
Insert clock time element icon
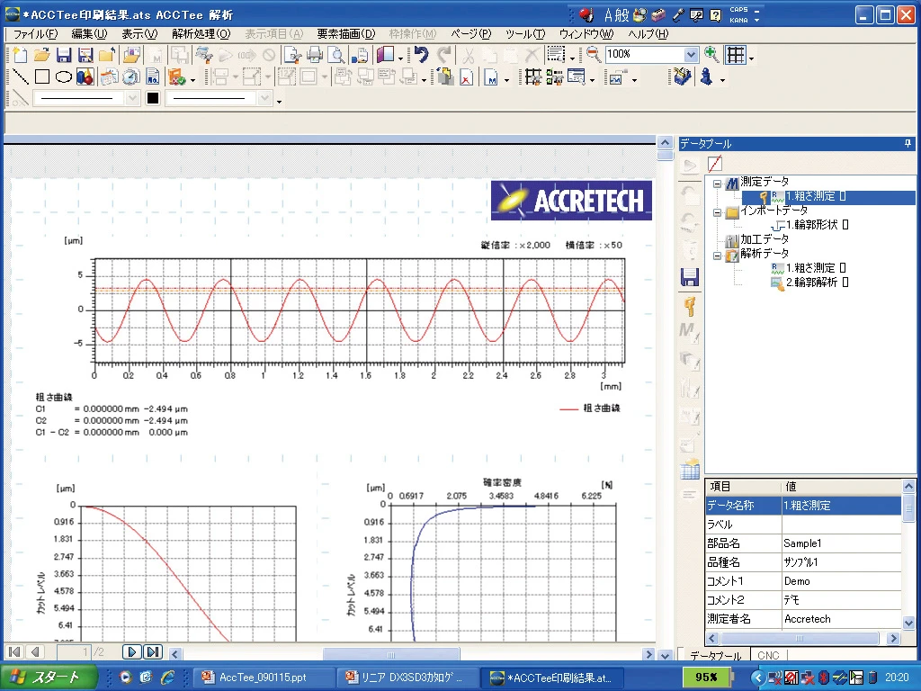tap(131, 77)
